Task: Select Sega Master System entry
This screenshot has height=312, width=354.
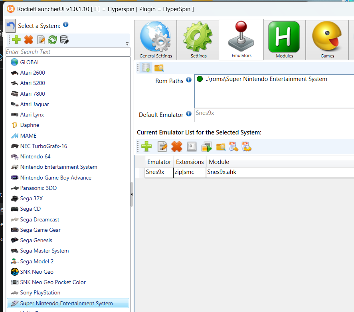Action: point(68,251)
